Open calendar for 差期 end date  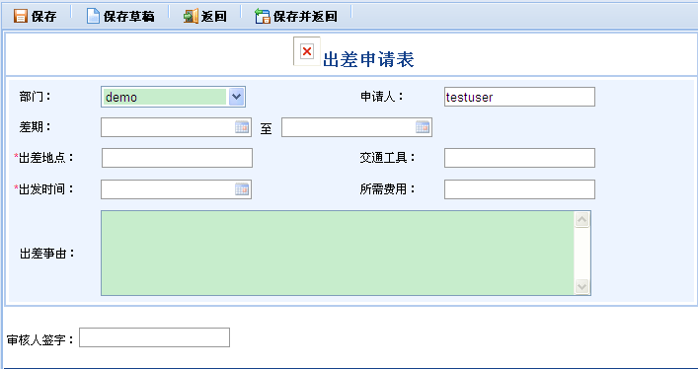pyautogui.click(x=423, y=127)
